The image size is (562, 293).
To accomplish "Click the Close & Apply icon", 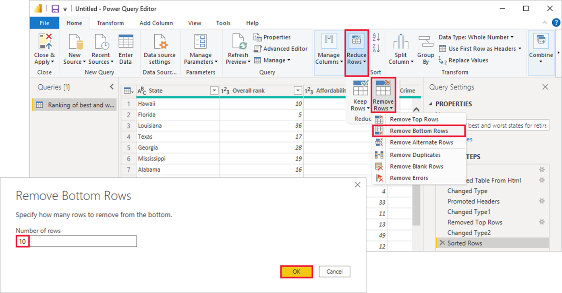I will tap(45, 42).
